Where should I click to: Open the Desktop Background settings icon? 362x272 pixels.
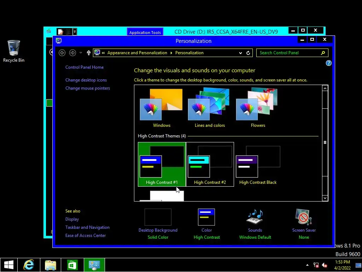coord(158,217)
